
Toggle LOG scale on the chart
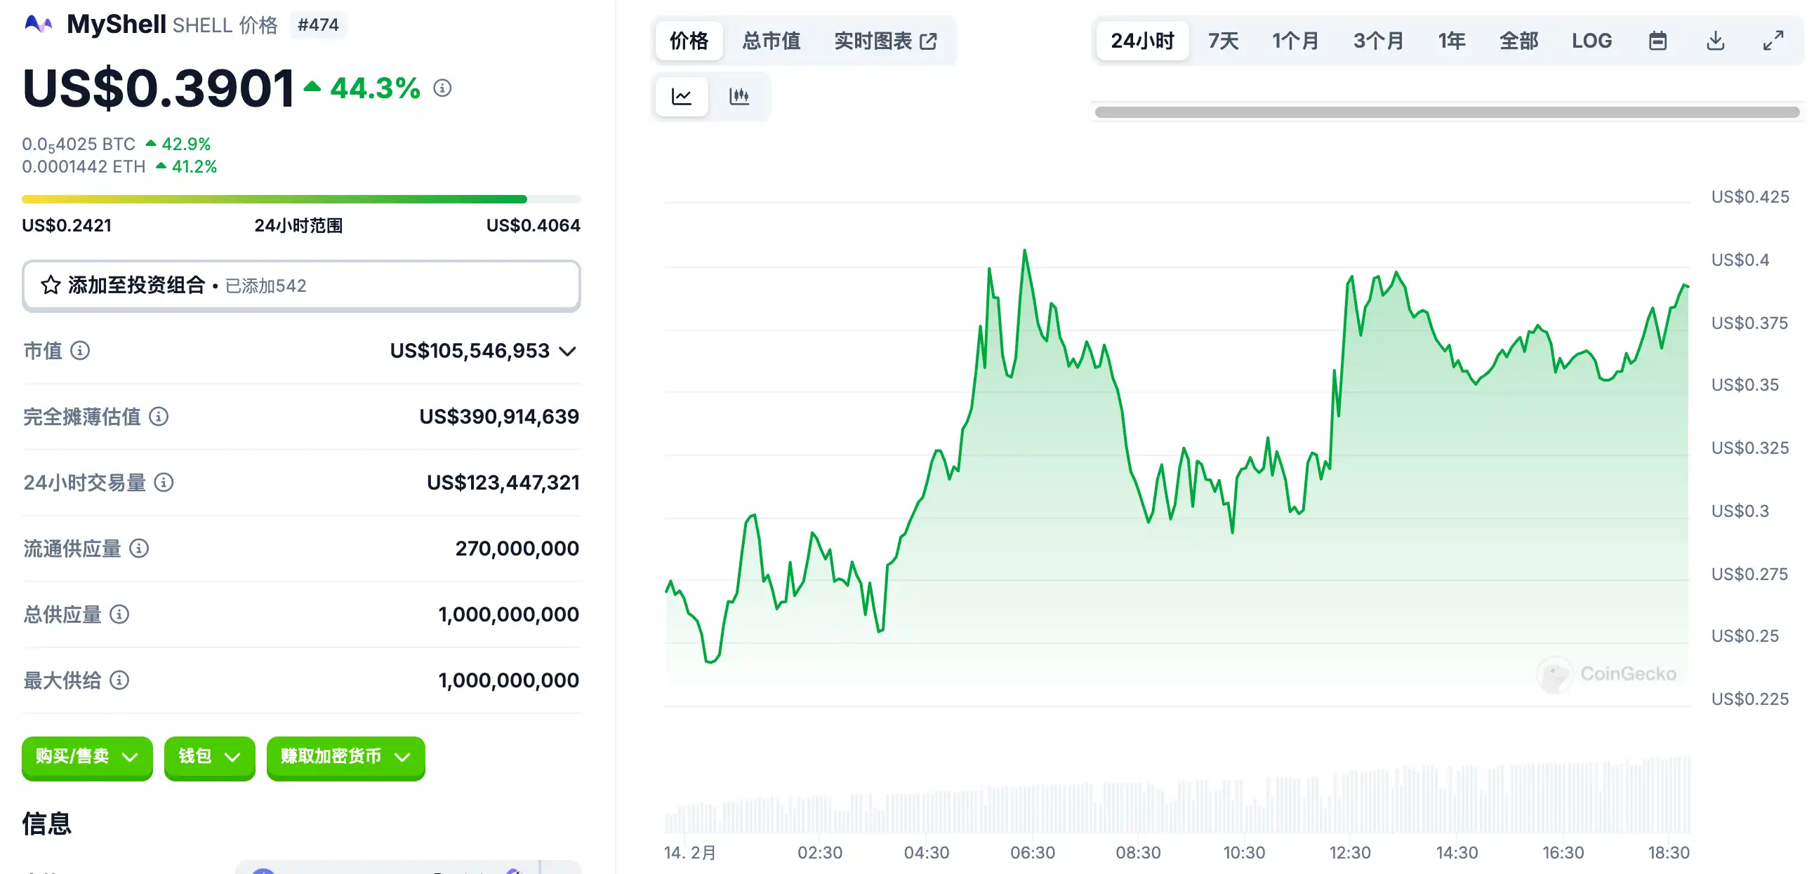coord(1591,41)
